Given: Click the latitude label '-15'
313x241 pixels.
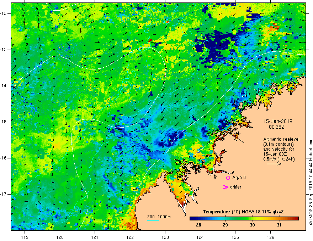Looking at the screenshot, I should (x=4, y=122).
